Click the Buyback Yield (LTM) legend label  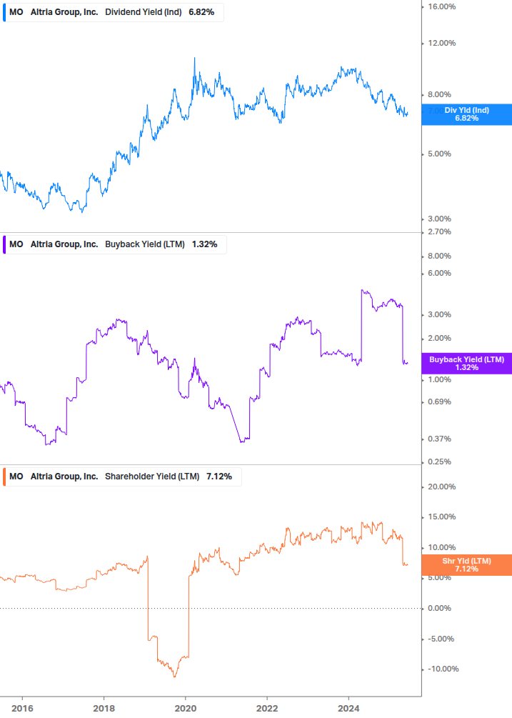click(144, 244)
